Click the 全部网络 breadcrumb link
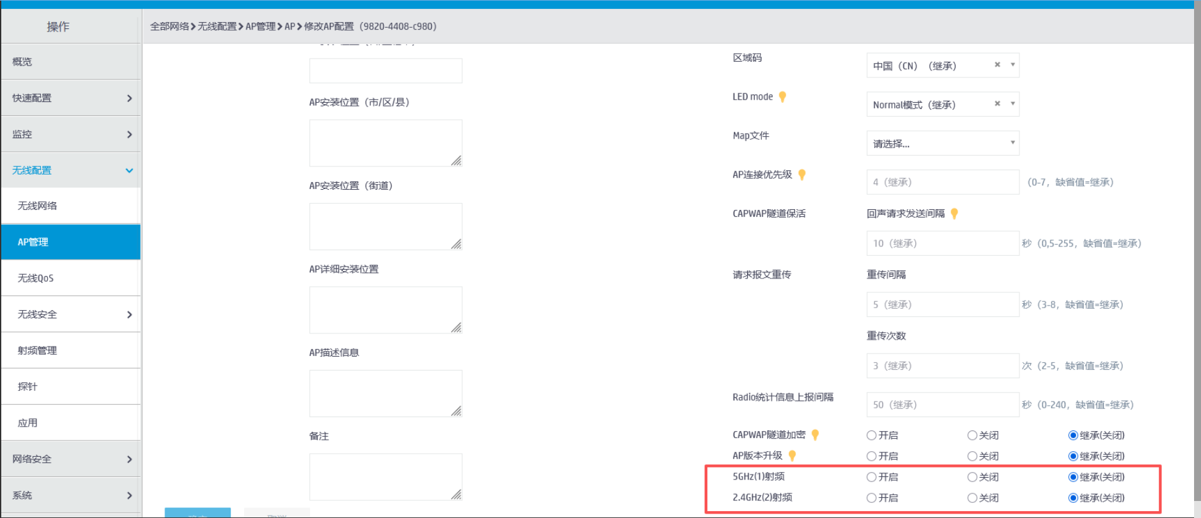Viewport: 1201px width, 518px height. pos(170,26)
